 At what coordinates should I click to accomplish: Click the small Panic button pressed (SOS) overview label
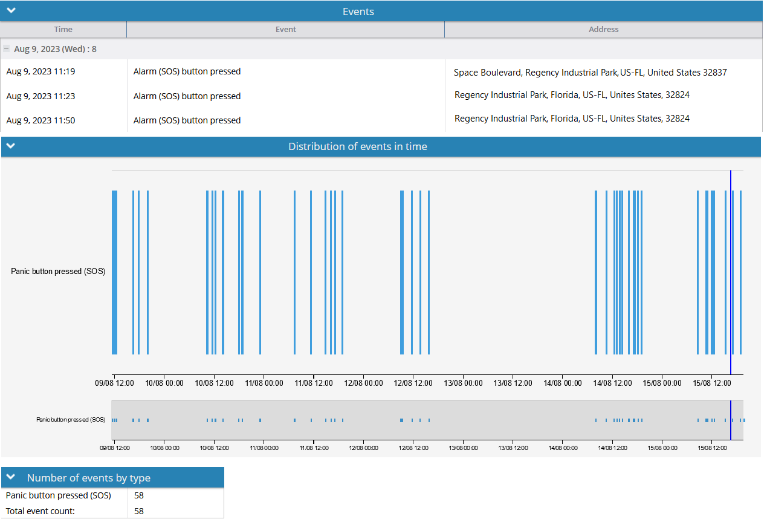(71, 419)
